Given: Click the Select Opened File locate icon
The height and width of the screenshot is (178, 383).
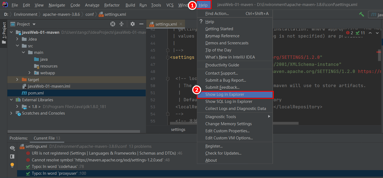Looking at the screenshot, I should (113, 24).
